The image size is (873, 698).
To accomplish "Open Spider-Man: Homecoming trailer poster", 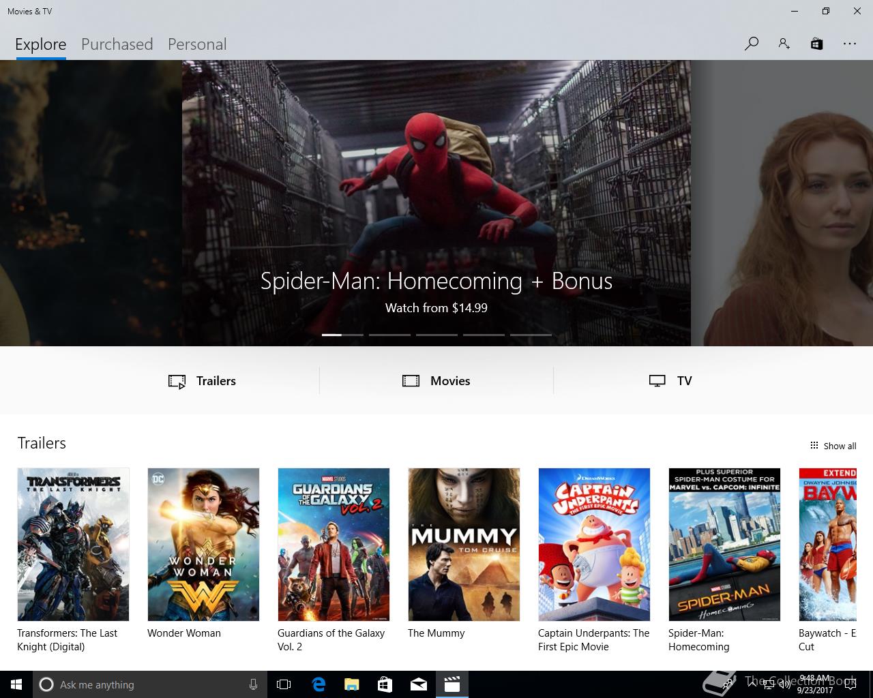I will (724, 544).
